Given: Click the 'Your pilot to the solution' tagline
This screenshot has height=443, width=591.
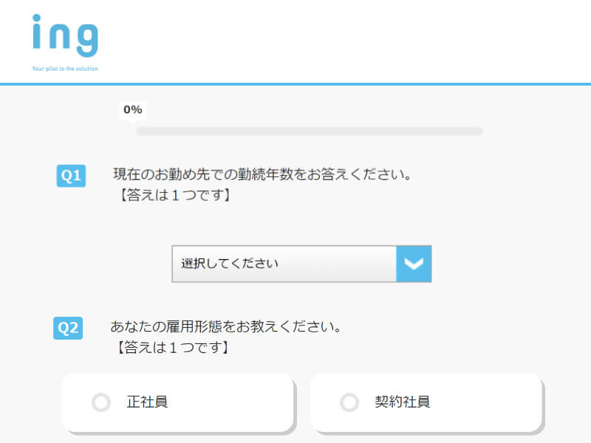Looking at the screenshot, I should (x=65, y=69).
